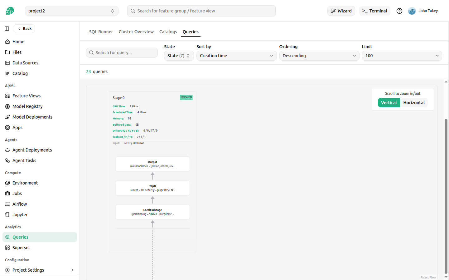Switch to the SQL Runner tab

coord(101,32)
